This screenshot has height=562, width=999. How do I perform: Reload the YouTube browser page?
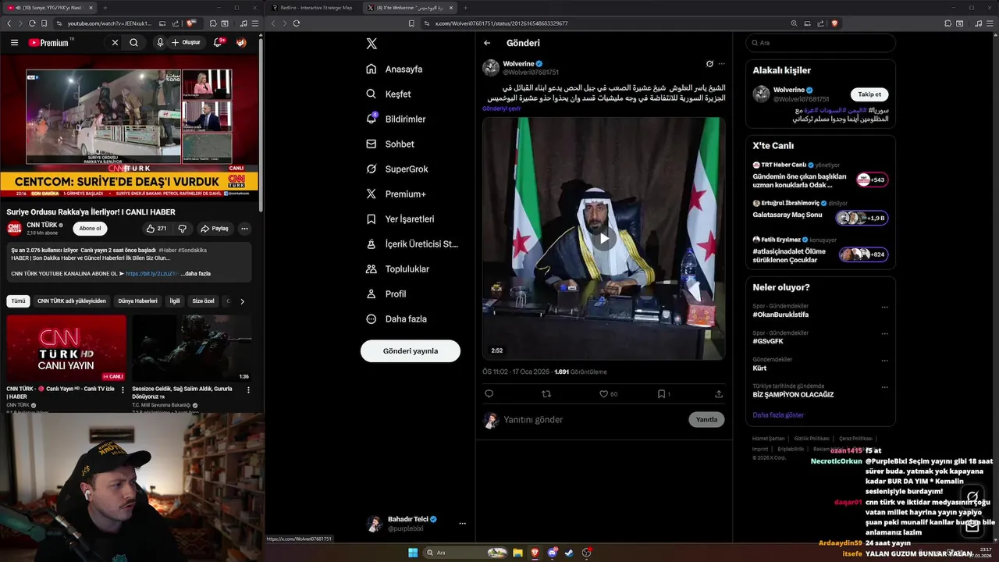tap(33, 23)
